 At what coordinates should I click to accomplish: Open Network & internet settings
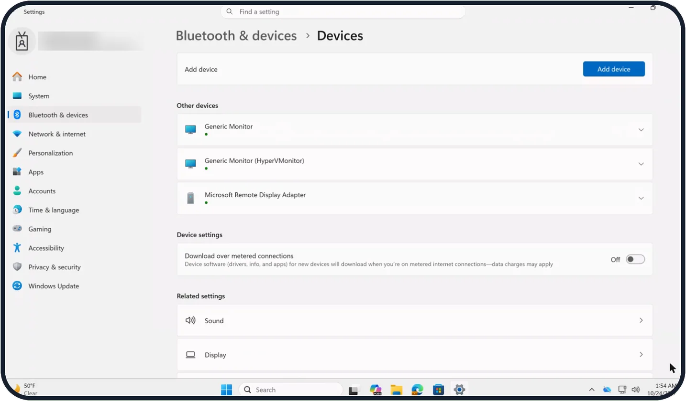[74, 134]
